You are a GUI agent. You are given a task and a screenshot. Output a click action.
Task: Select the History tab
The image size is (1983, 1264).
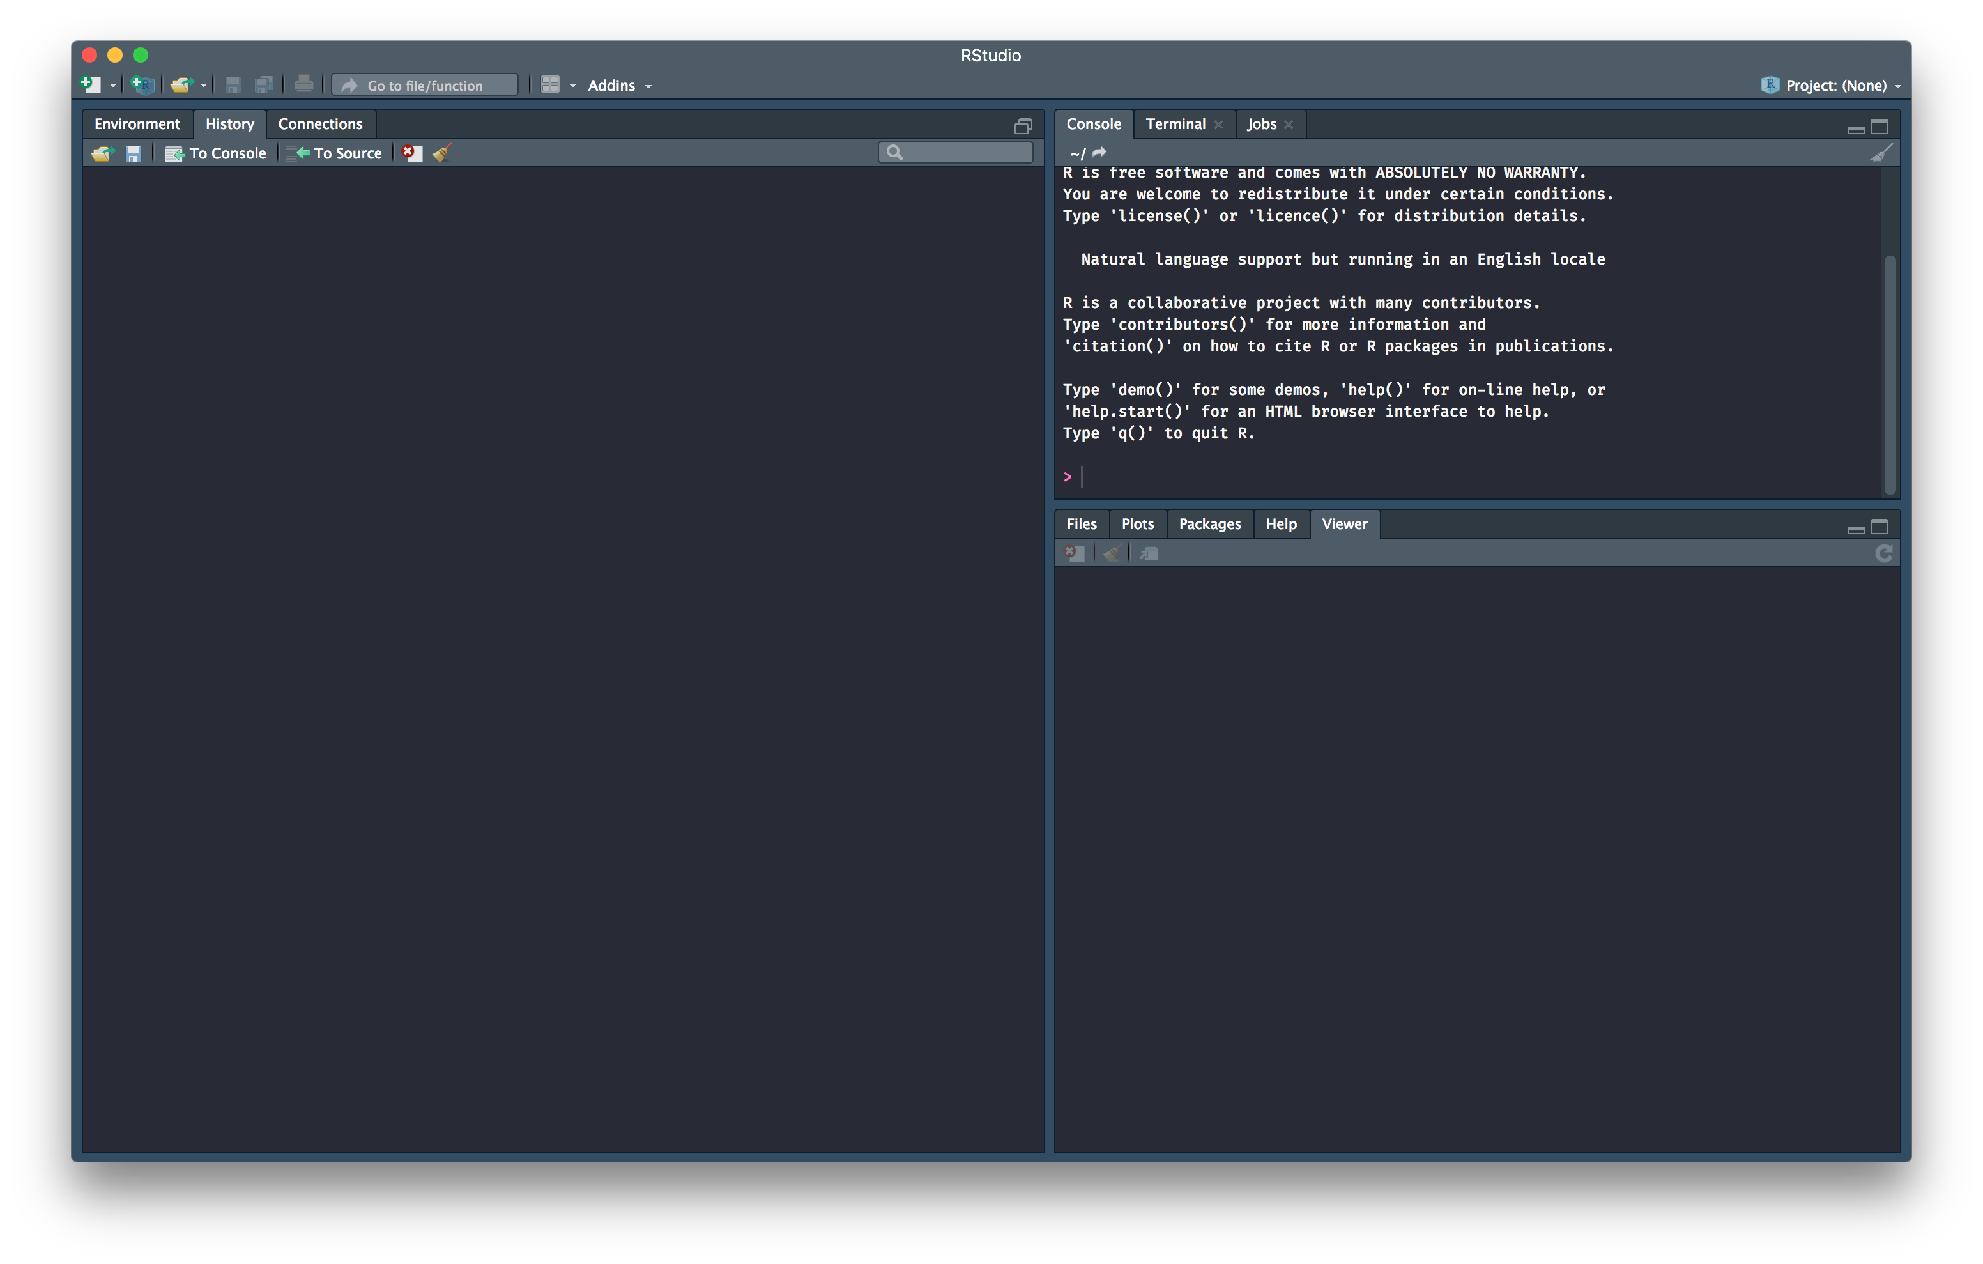click(x=230, y=123)
